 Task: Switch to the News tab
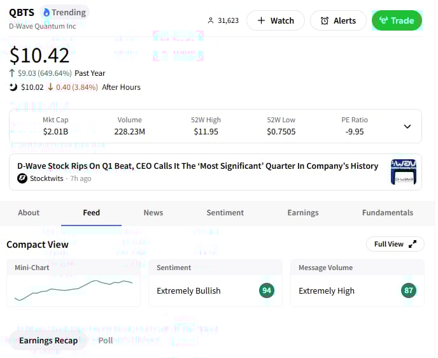[x=153, y=213]
